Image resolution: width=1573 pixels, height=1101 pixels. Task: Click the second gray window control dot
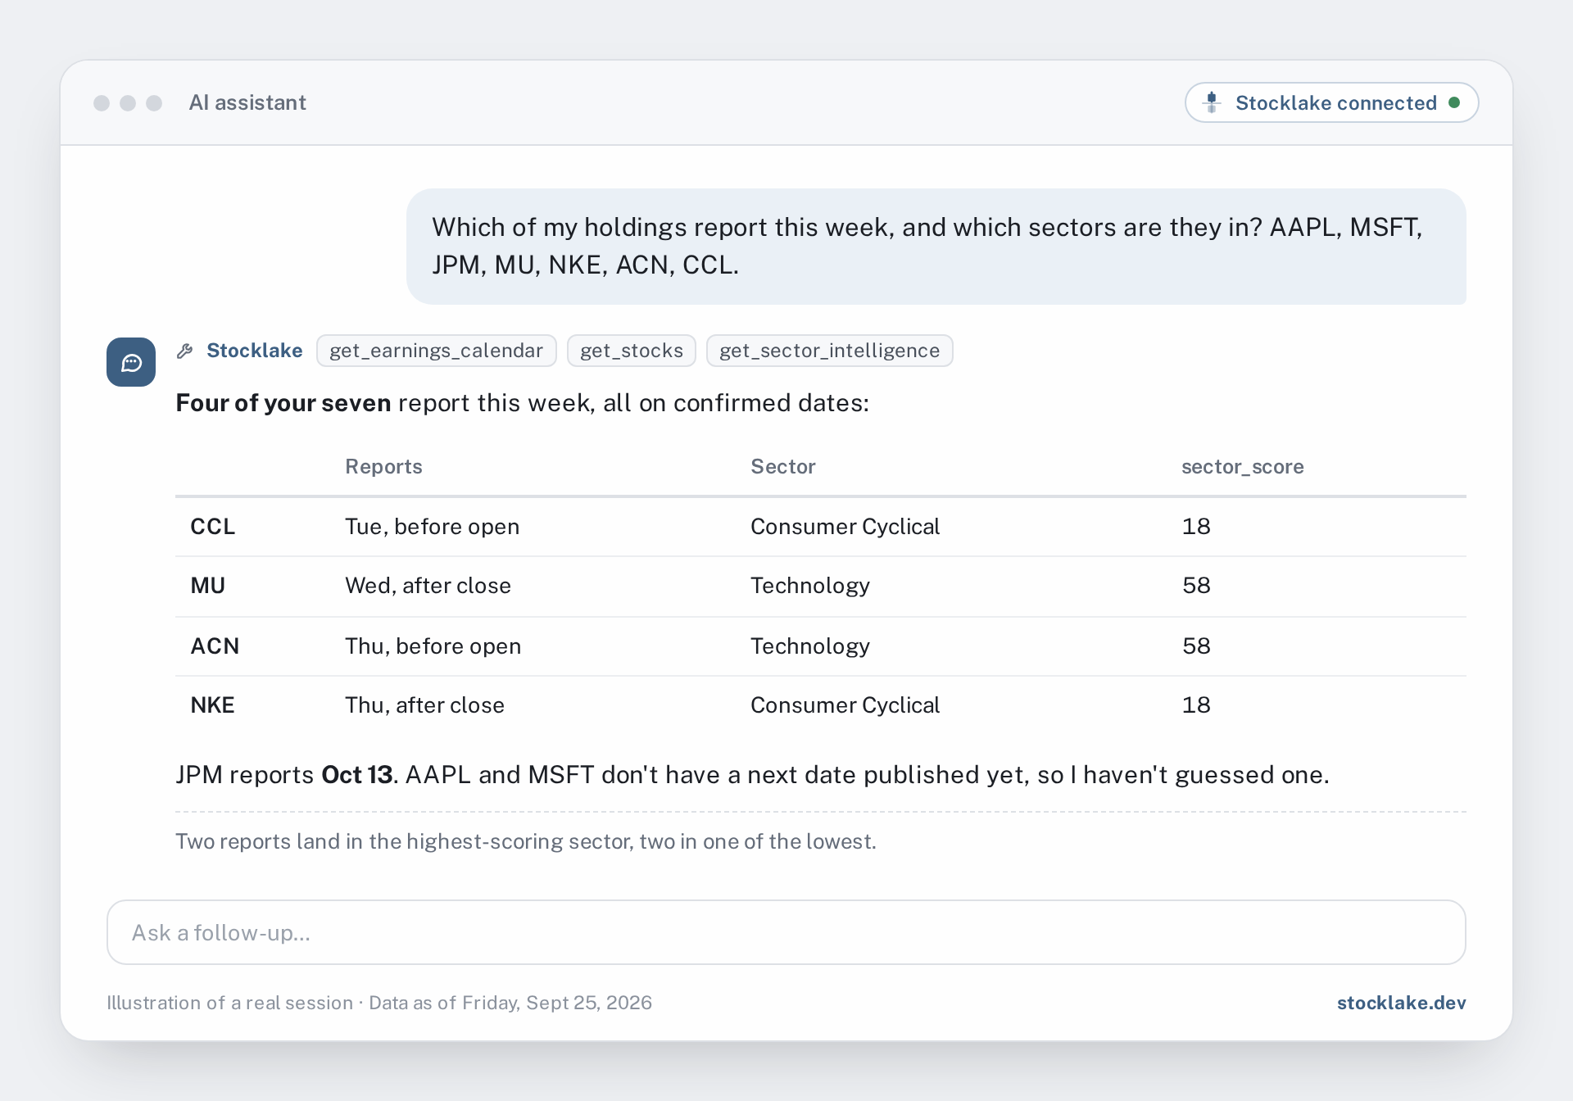coord(128,102)
